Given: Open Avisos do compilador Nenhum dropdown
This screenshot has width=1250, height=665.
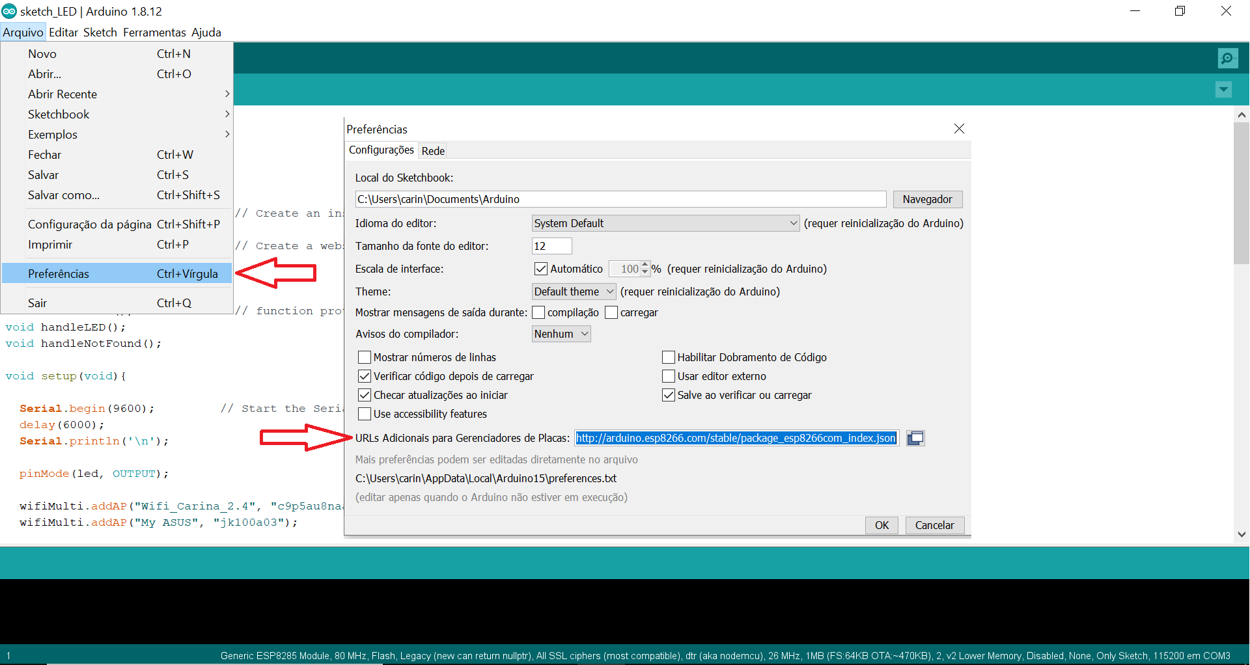Looking at the screenshot, I should tap(561, 334).
